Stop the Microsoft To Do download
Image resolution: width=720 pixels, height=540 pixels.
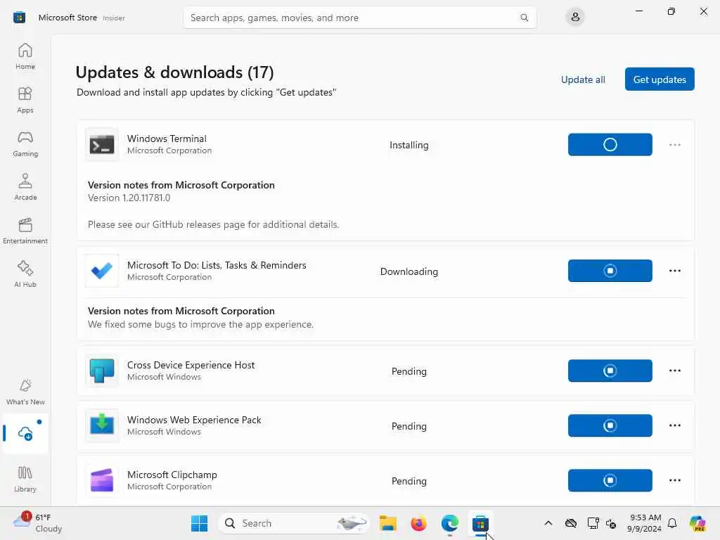pos(610,271)
